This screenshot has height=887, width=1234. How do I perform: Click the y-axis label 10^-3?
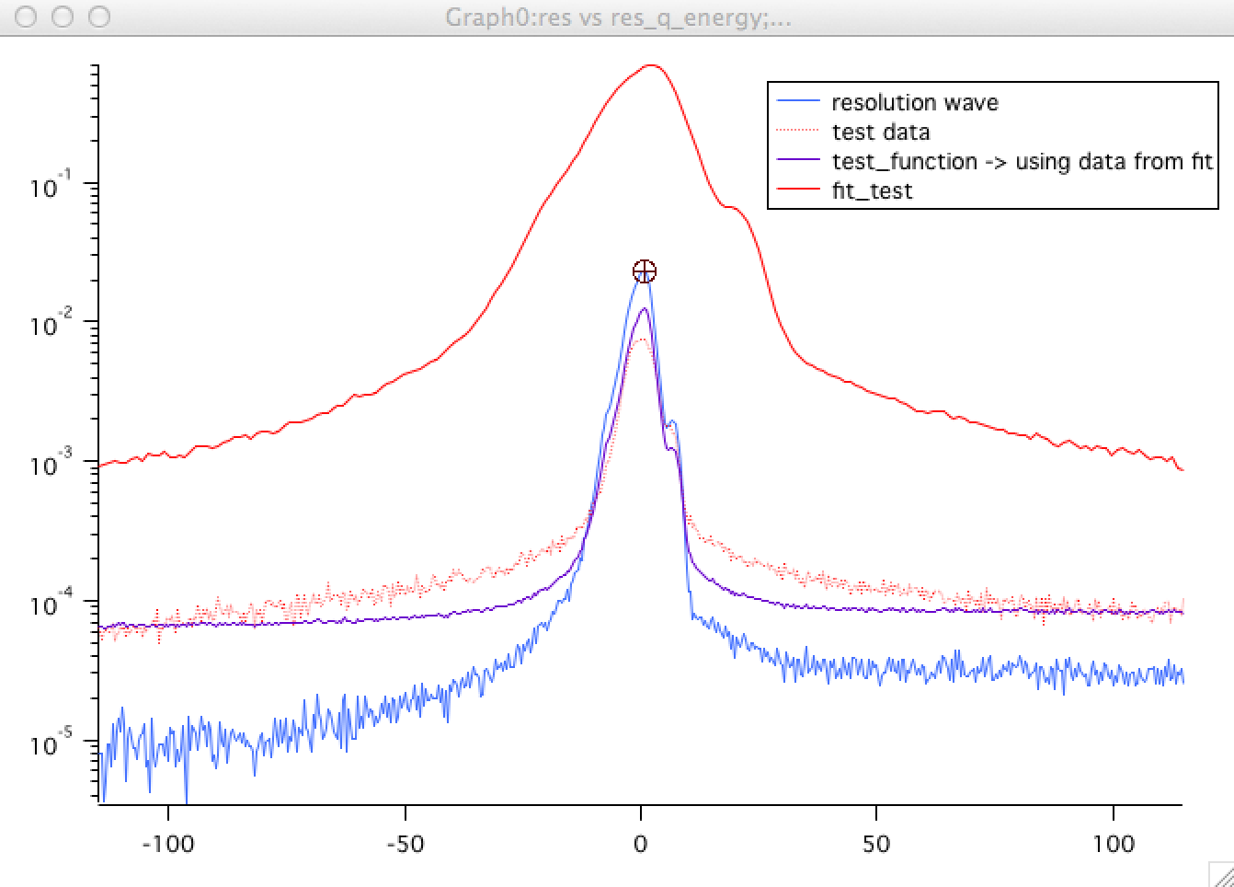[x=51, y=464]
